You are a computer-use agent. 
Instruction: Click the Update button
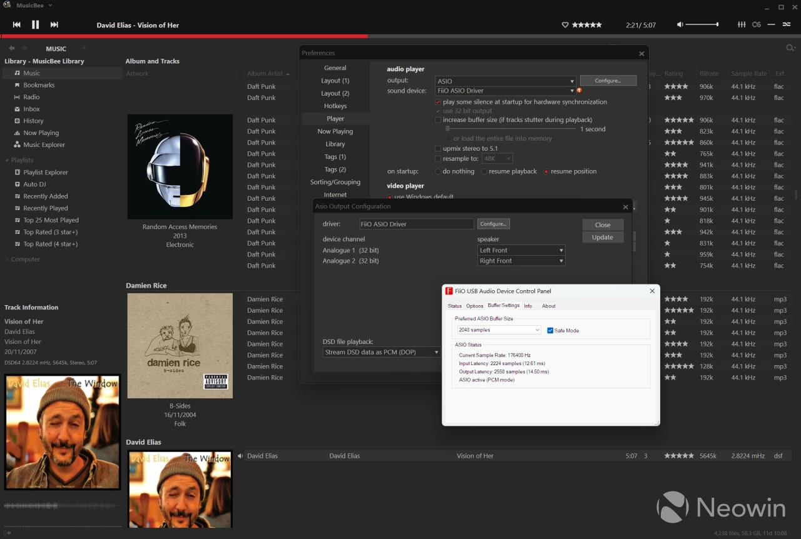pos(603,237)
